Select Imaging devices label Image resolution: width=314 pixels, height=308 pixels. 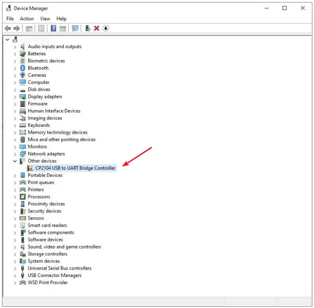[45, 118]
